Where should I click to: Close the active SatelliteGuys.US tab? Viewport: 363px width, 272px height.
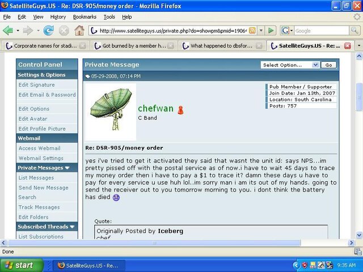click(x=347, y=46)
